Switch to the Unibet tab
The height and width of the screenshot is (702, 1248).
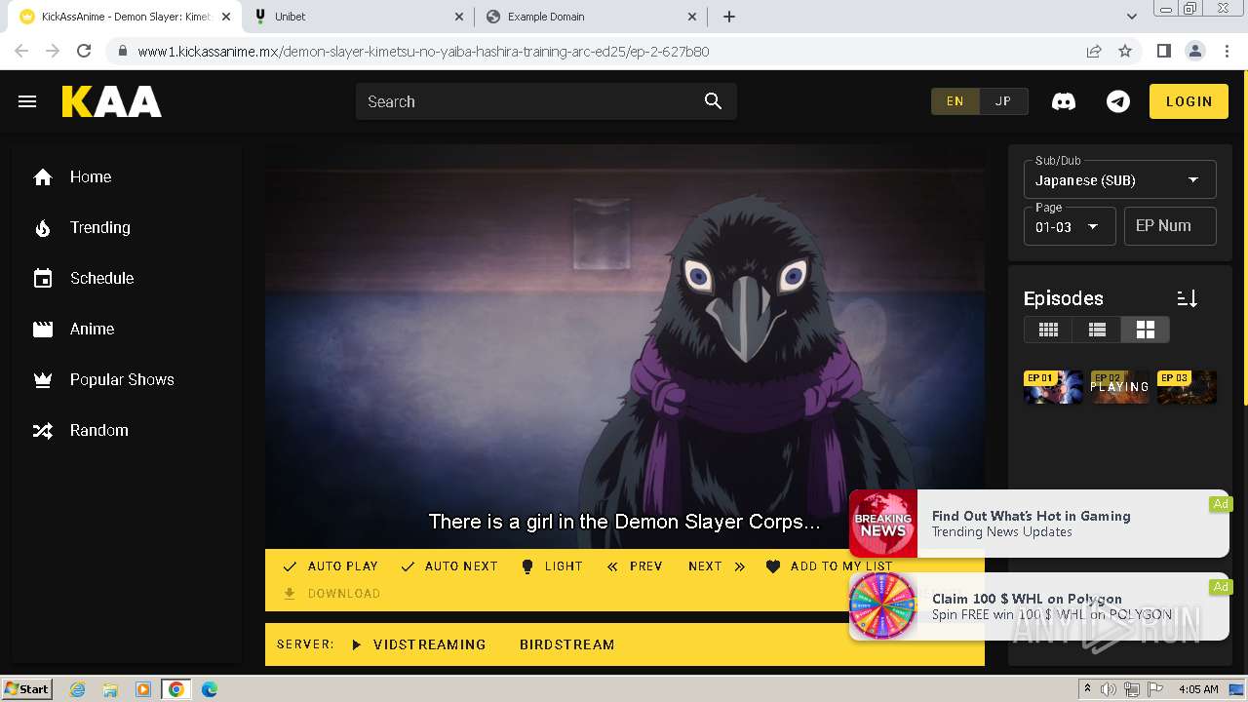point(359,17)
